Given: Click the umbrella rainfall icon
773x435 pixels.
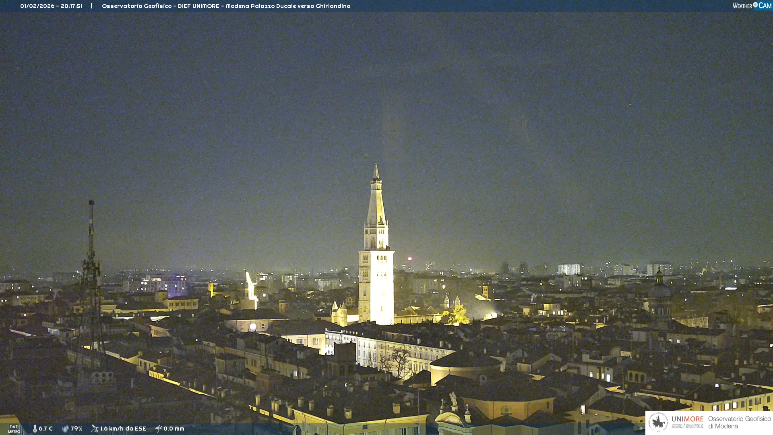Looking at the screenshot, I should (158, 429).
